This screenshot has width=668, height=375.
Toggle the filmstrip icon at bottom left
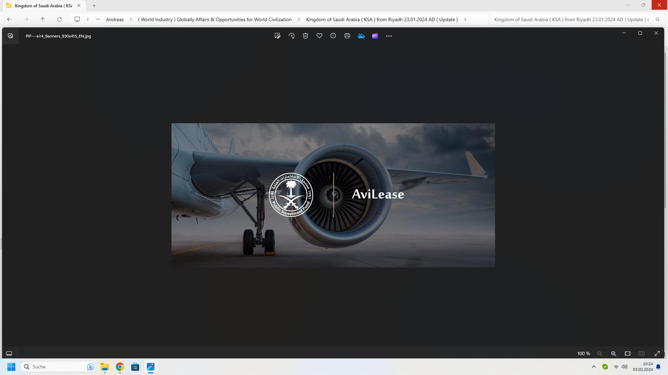click(x=9, y=353)
